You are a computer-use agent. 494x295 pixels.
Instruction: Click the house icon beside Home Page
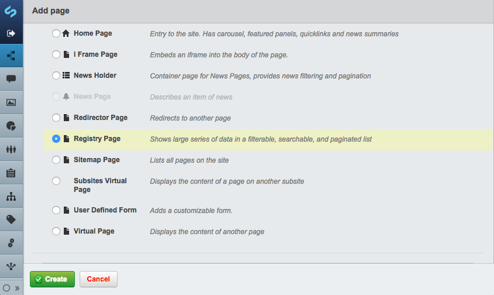66,33
